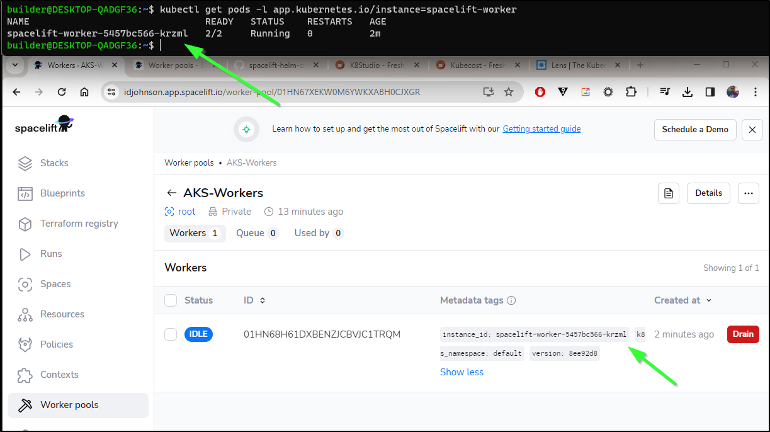This screenshot has height=432, width=770.
Task: Click the browser back button
Action: (x=16, y=92)
